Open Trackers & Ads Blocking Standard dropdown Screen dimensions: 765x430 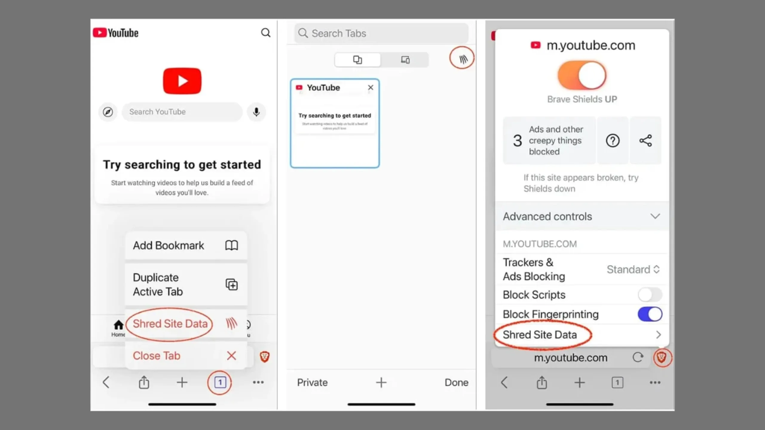pyautogui.click(x=633, y=269)
